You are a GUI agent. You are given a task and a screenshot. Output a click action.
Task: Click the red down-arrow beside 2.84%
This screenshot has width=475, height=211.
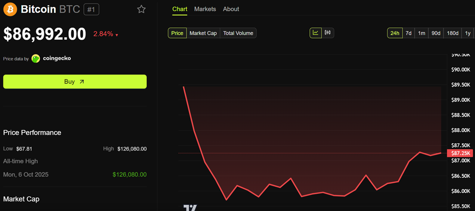click(x=117, y=35)
